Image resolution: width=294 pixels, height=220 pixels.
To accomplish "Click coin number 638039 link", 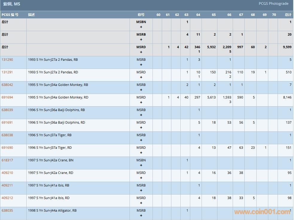I will [7, 110].
